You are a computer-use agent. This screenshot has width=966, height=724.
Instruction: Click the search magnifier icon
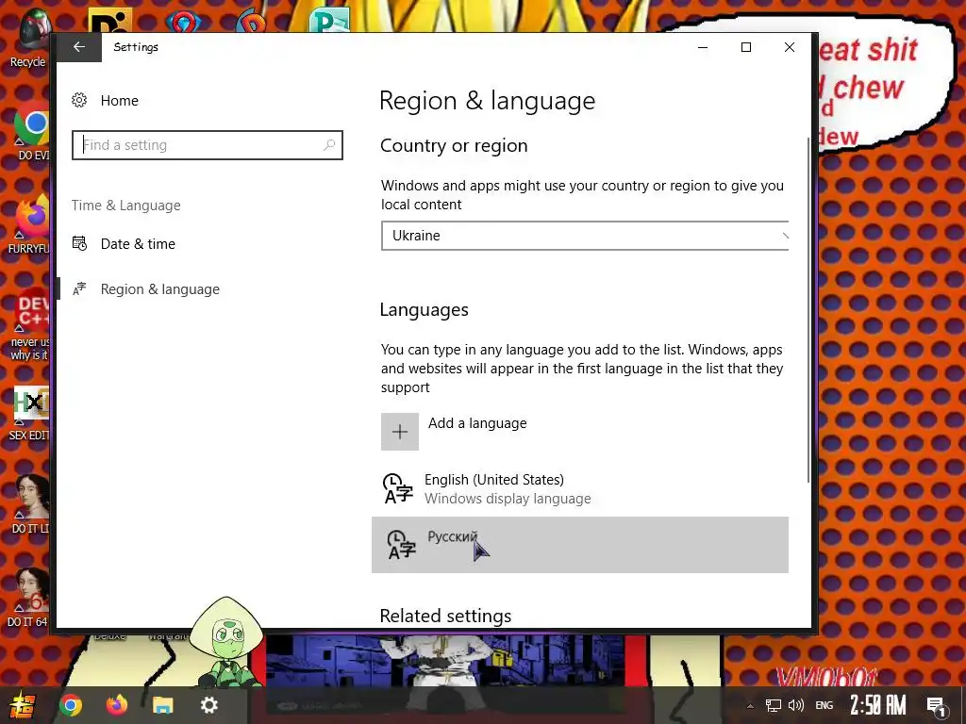(329, 145)
